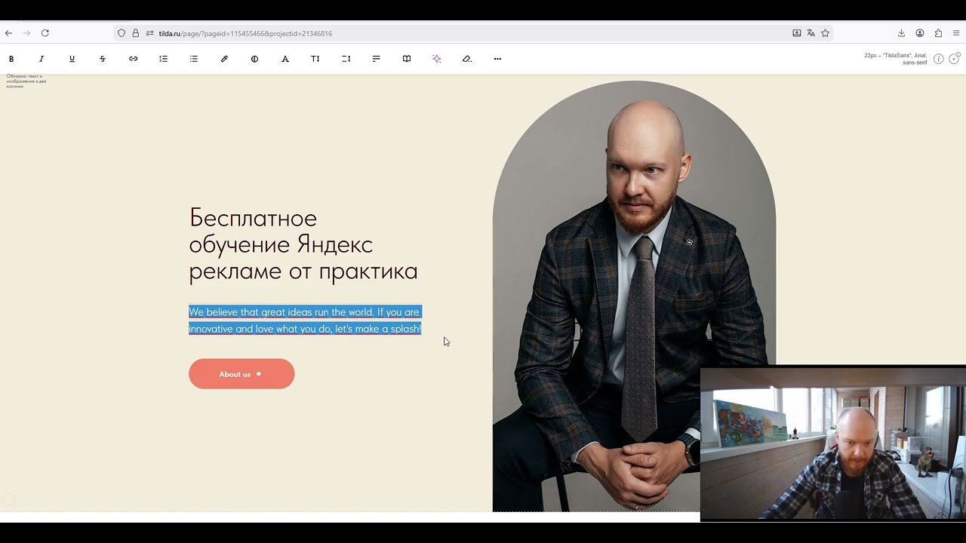Click the shield tracking protection icon
966x543 pixels.
coord(122,33)
